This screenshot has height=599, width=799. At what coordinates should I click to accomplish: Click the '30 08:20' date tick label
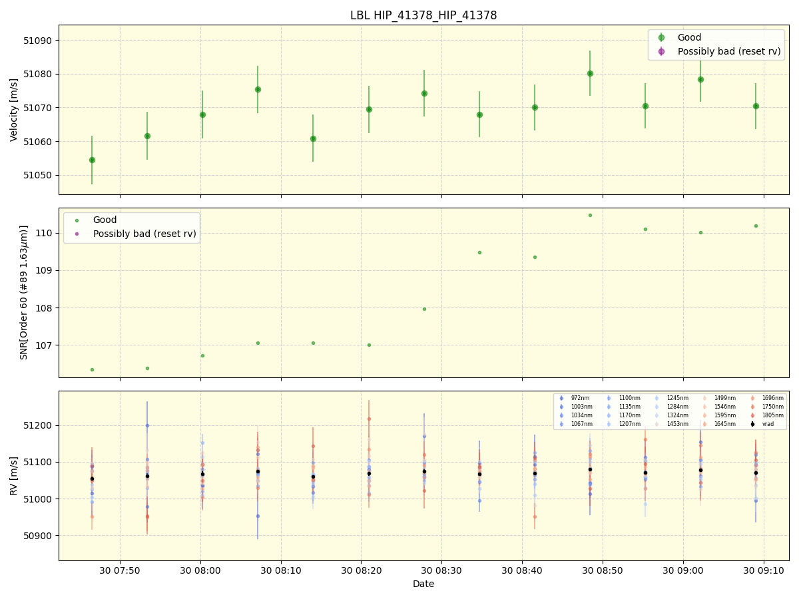pyautogui.click(x=362, y=570)
